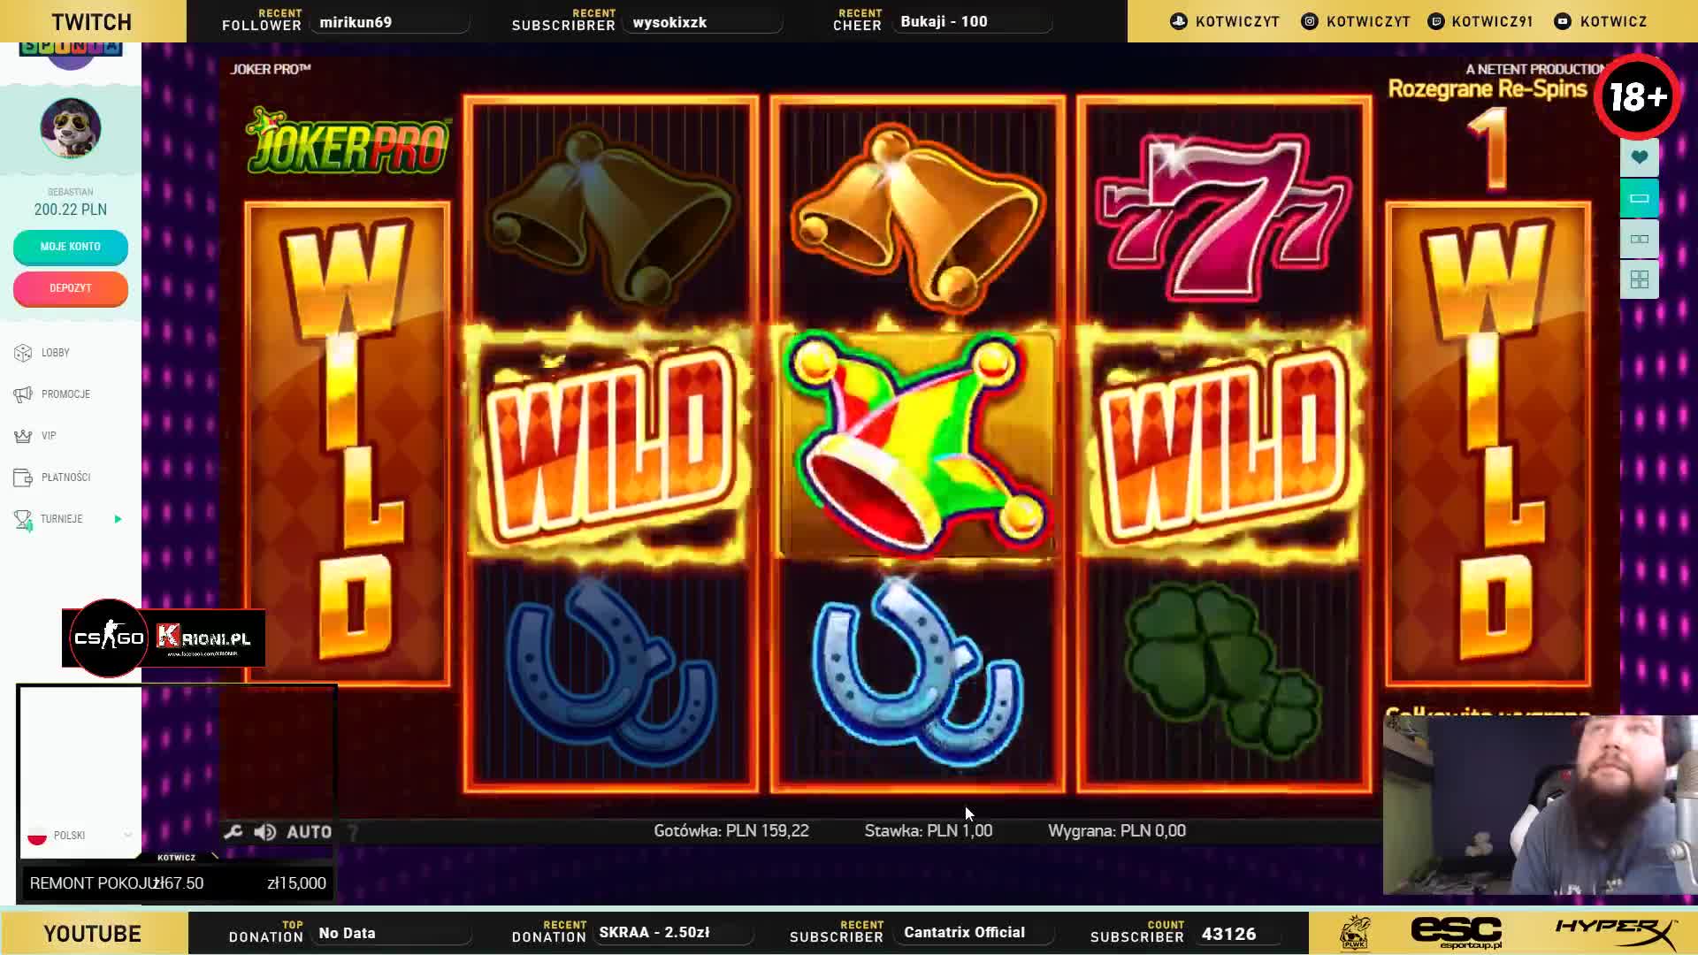1698x955 pixels.
Task: Add game to favorites heart icon
Action: coord(1639,157)
